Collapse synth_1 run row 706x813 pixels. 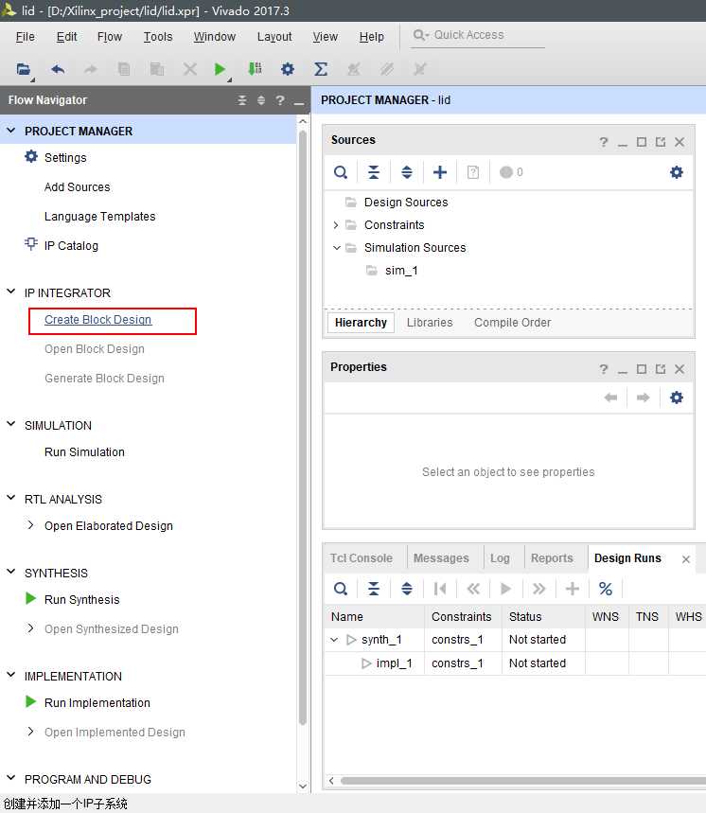[334, 640]
